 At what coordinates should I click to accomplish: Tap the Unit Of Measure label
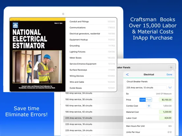pos(164,94)
